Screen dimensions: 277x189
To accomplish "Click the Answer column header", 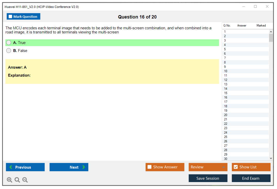I will [x=242, y=25].
